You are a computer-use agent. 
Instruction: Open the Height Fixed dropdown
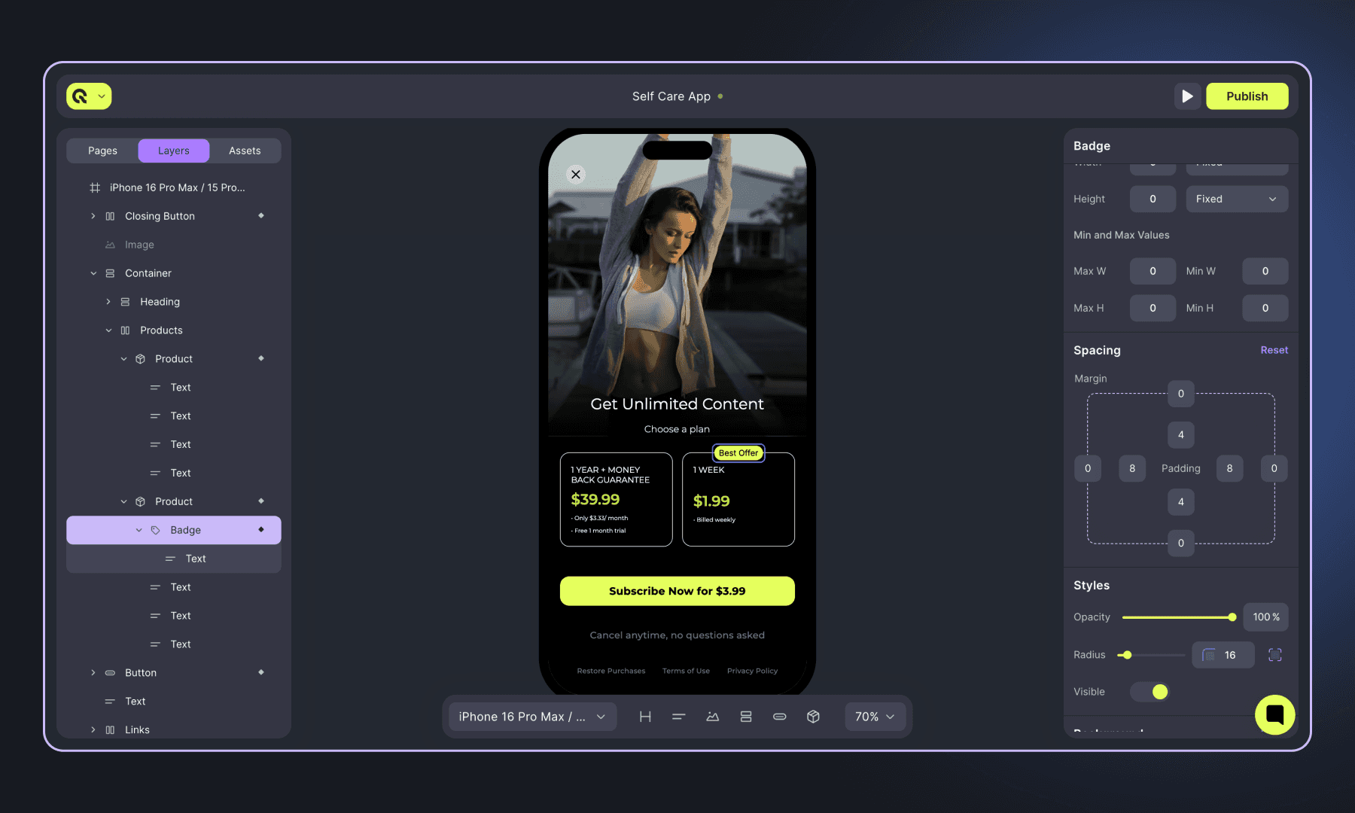pos(1237,199)
